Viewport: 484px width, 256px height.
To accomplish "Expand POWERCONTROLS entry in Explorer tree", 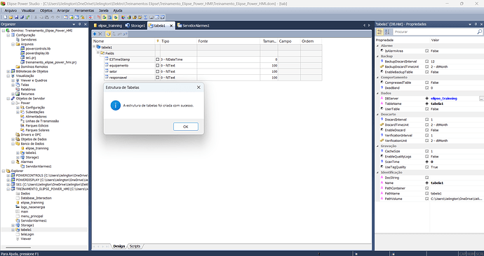I will [x=8, y=176].
